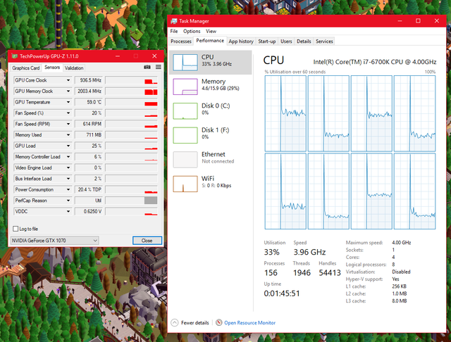Minimize the GPU-Z window

[x=118, y=56]
